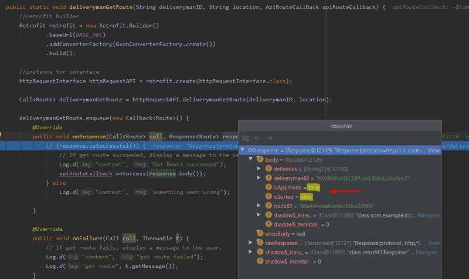
Task: Click the breakpoint marker in editor gutter
Action: pyautogui.click(x=1, y=135)
